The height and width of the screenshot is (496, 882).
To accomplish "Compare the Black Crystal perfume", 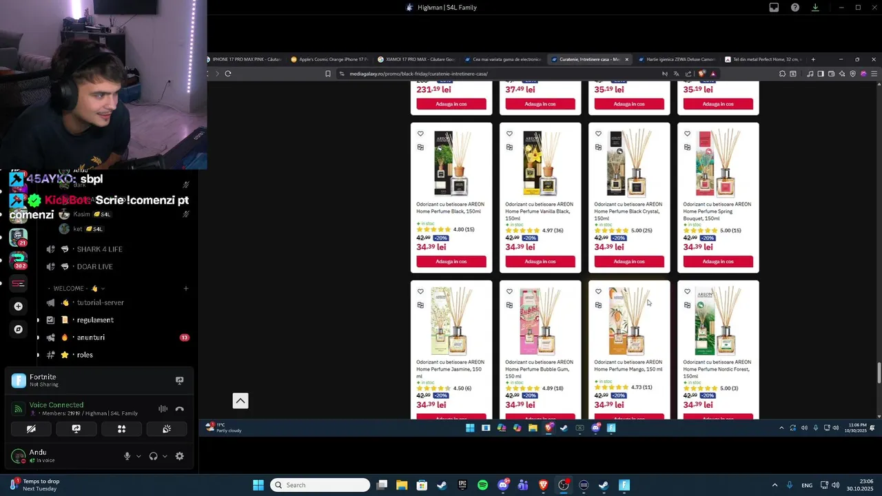I will tap(598, 147).
